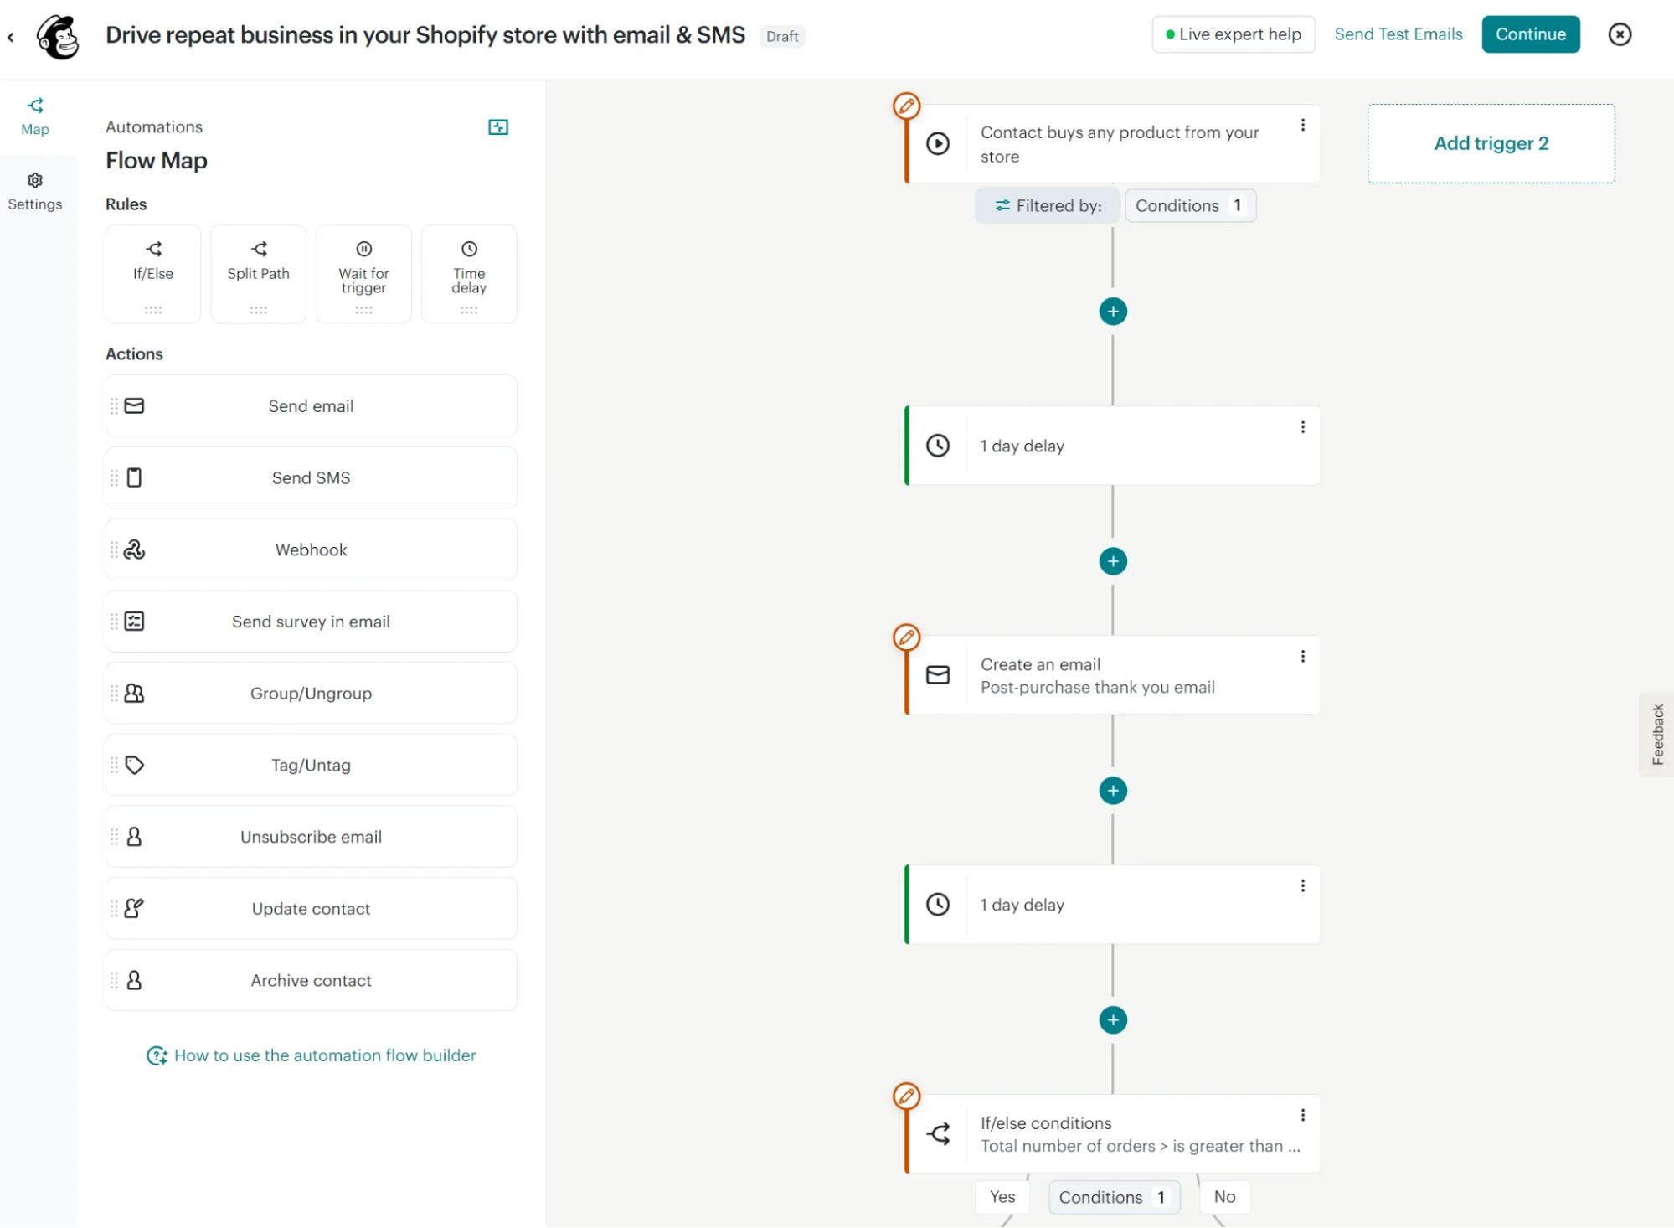Collapse the Flow Map panel icon

click(x=498, y=126)
